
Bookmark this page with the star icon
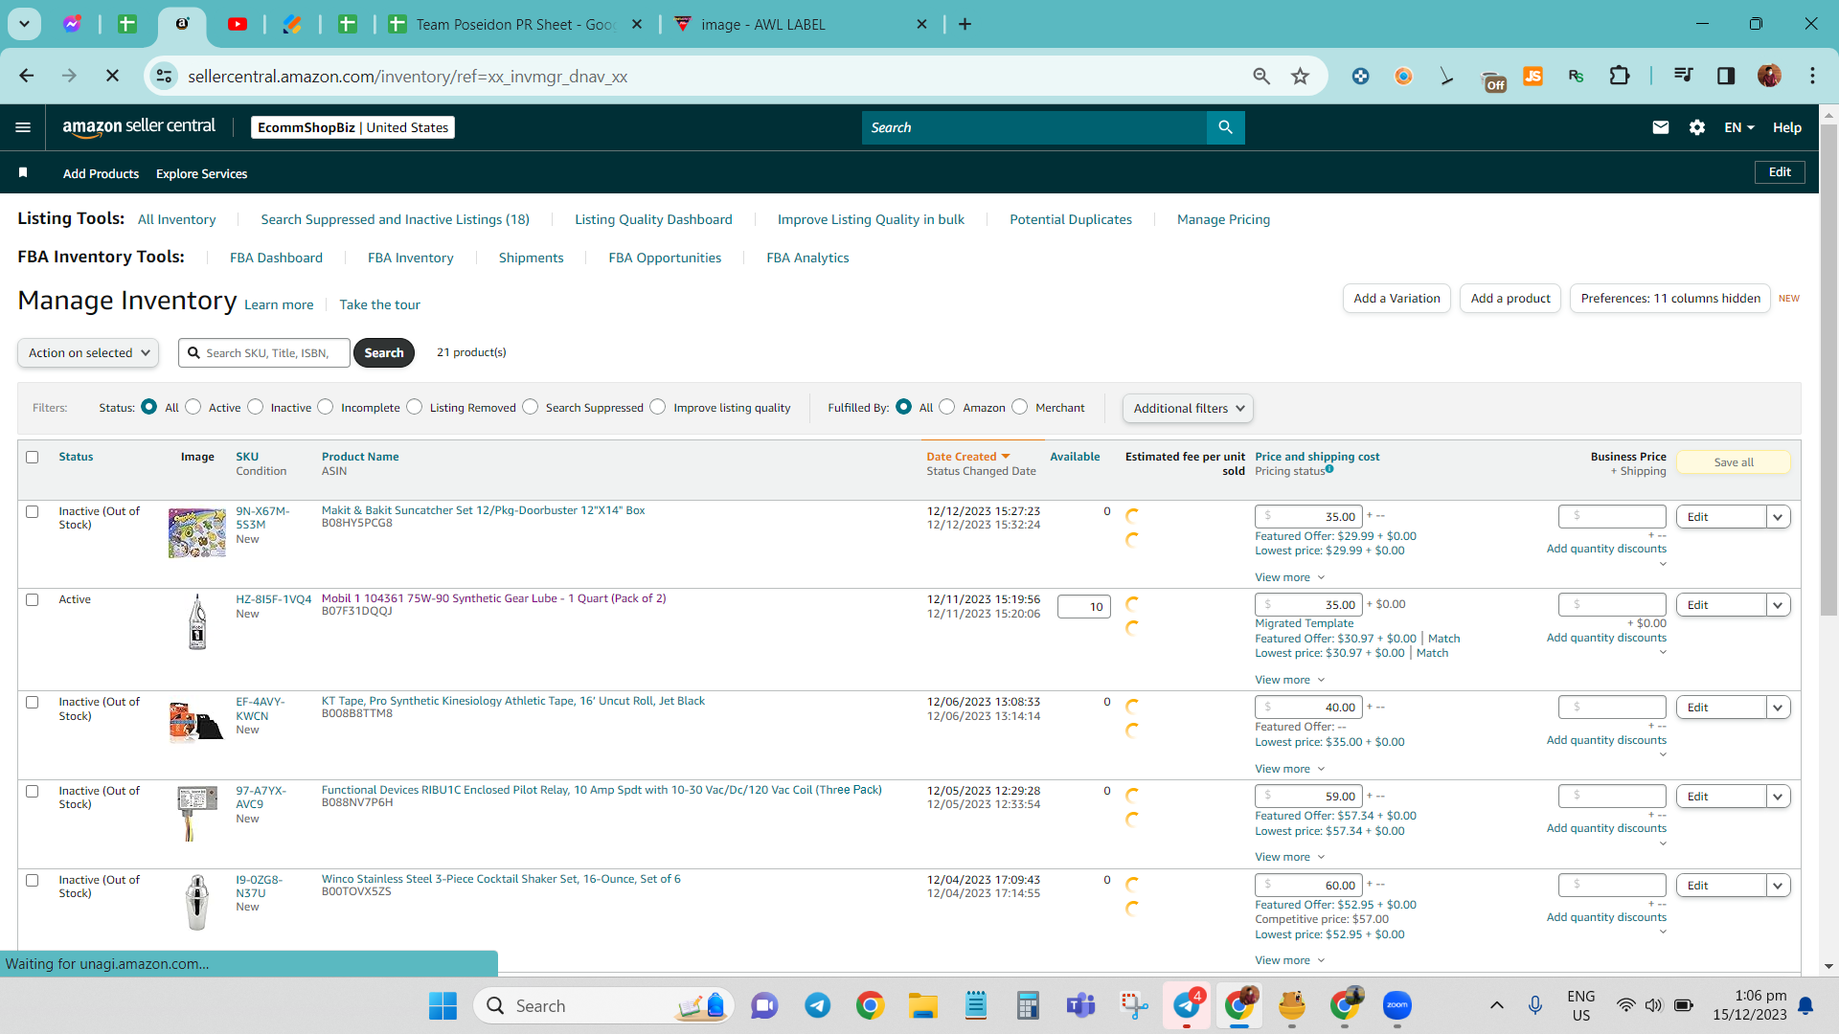click(1300, 77)
